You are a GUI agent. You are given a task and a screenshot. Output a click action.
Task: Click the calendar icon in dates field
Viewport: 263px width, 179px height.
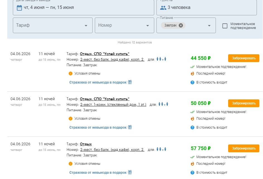point(19,8)
